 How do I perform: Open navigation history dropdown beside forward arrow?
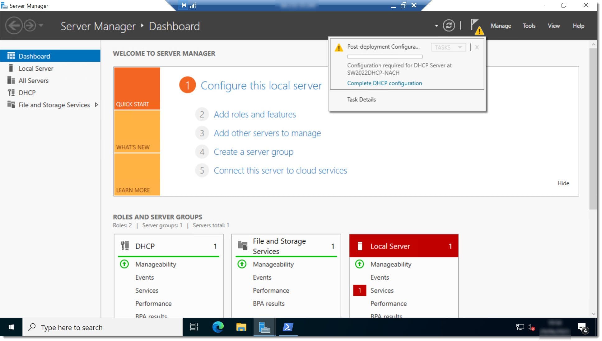41,25
